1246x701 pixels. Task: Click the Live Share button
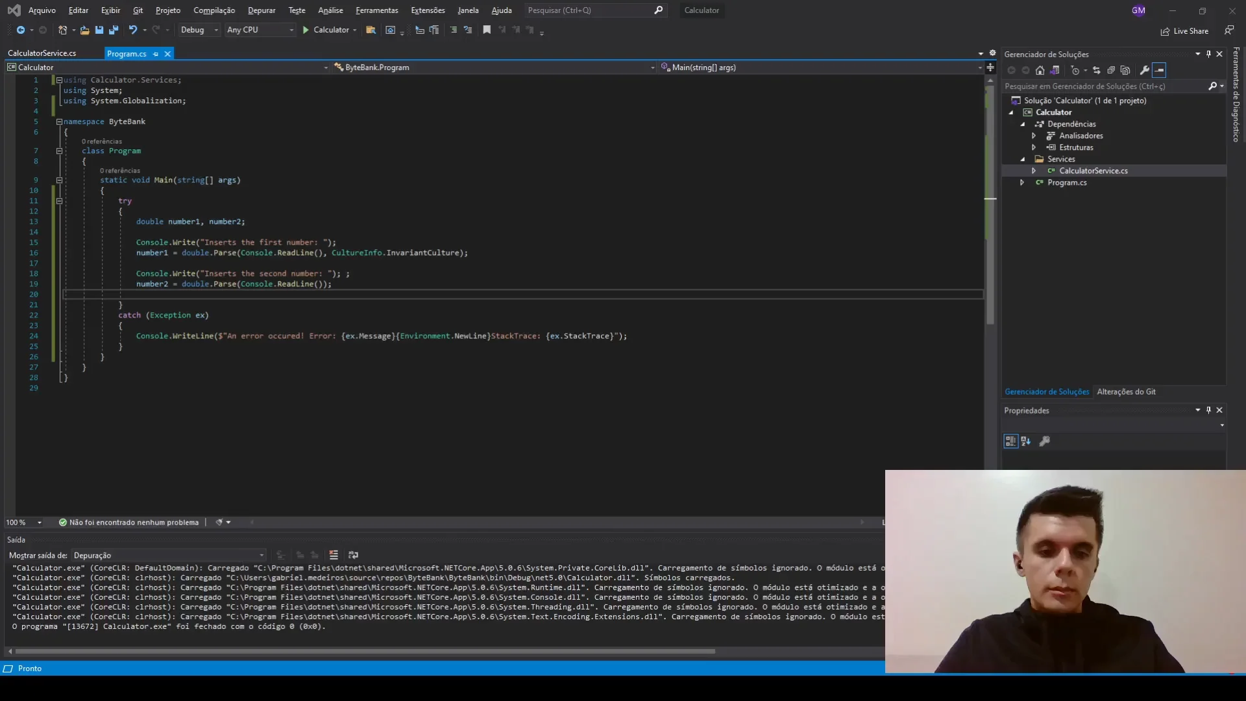click(x=1185, y=31)
